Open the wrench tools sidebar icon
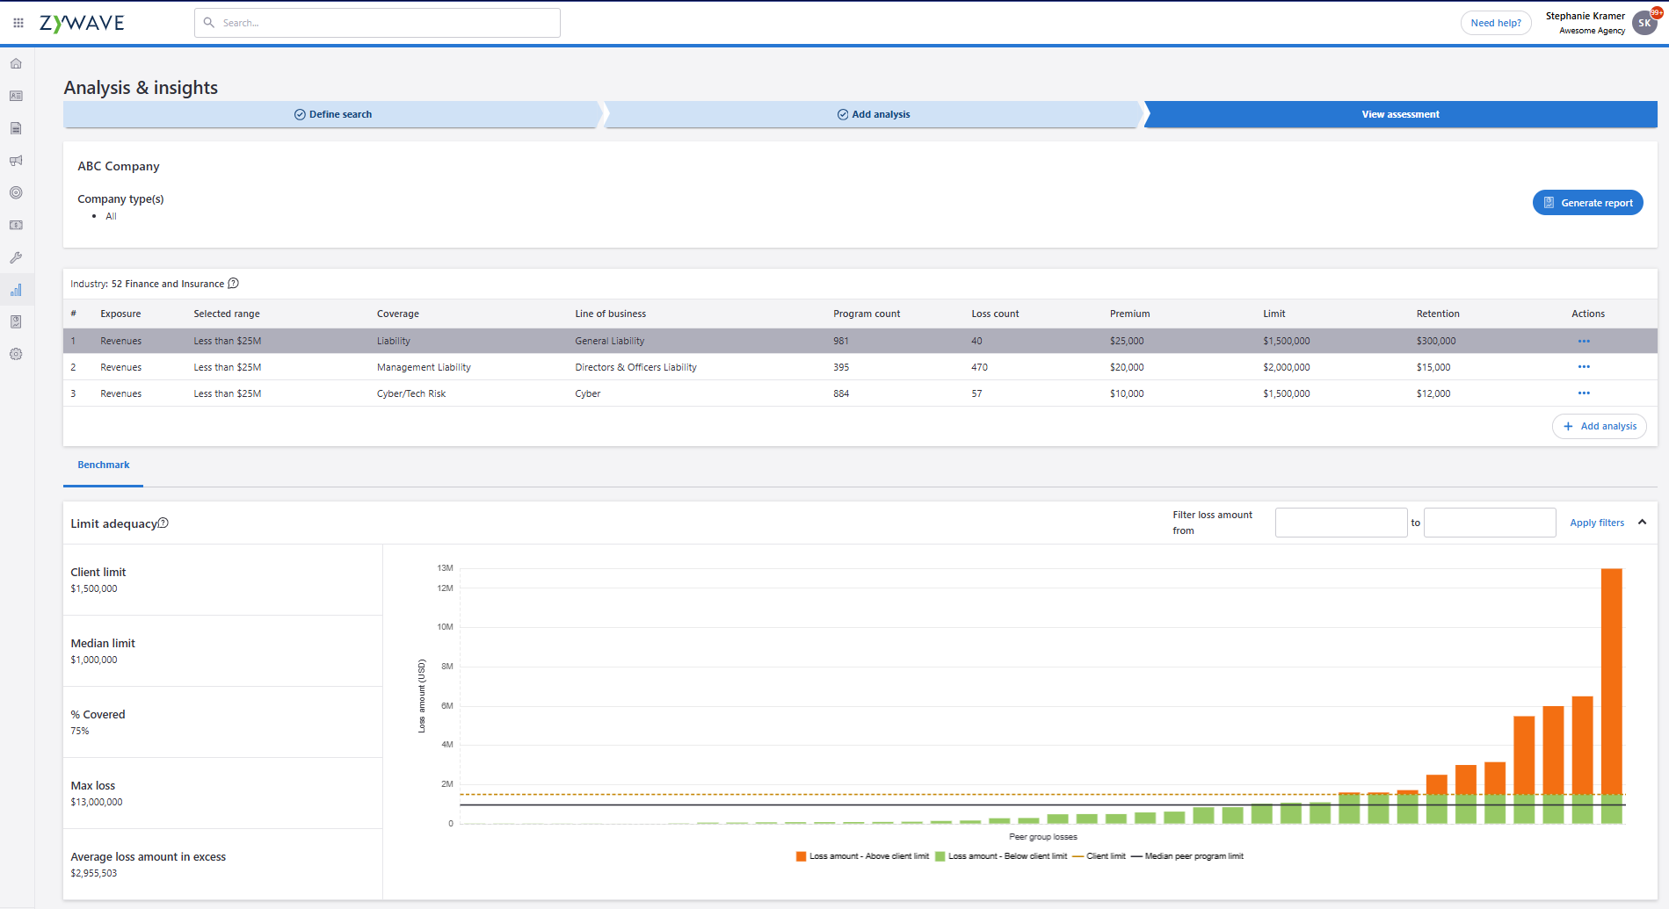The image size is (1669, 909). pos(16,258)
